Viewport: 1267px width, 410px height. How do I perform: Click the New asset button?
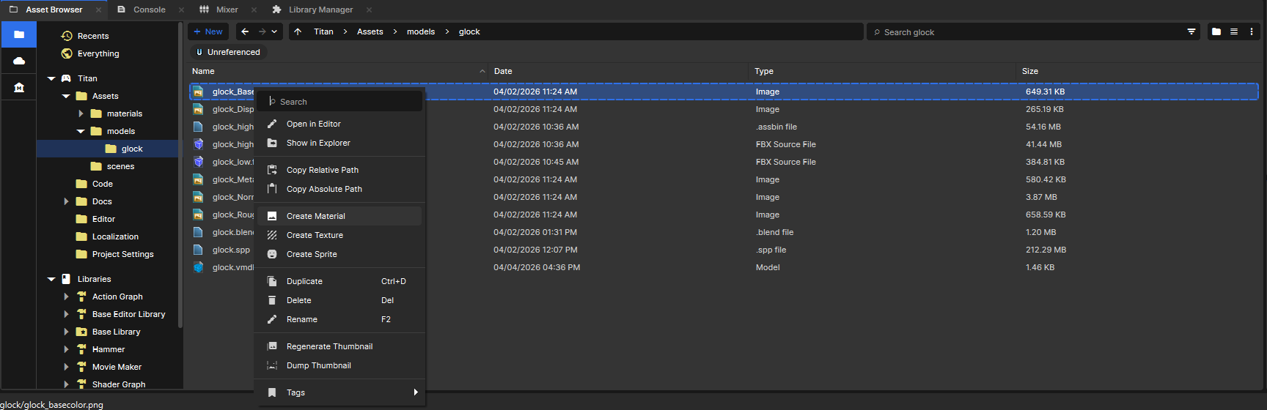[208, 31]
